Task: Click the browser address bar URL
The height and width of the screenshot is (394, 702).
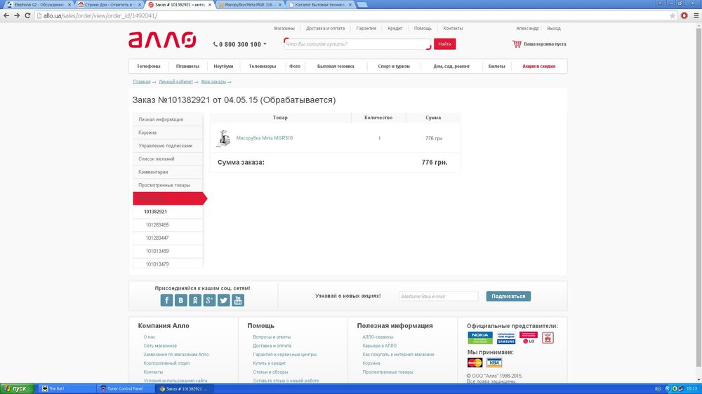Action: pyautogui.click(x=100, y=15)
